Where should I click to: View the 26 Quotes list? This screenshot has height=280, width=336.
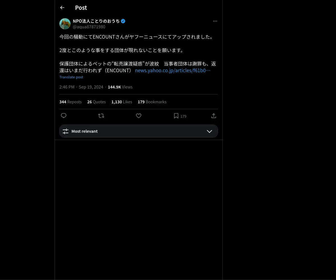(96, 102)
